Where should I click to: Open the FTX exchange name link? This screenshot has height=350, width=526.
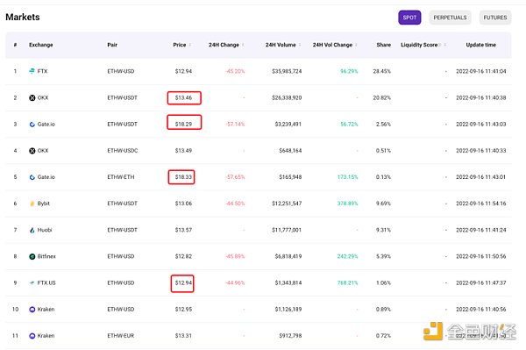coord(43,71)
